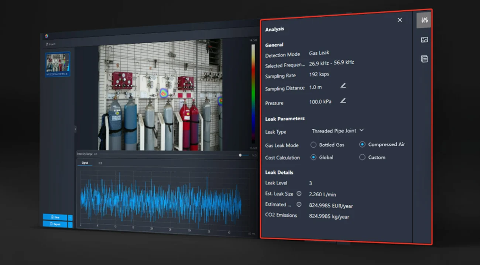Image resolution: width=480 pixels, height=265 pixels.
Task: Expand the Threaded Pipe Joint leak type dropdown
Action: point(361,130)
